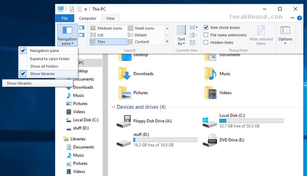307x176 pixels.
Task: Select Floppy Disk Drive (A:)
Action: (144, 121)
